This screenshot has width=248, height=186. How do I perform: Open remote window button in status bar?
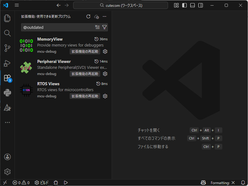coord(5,183)
